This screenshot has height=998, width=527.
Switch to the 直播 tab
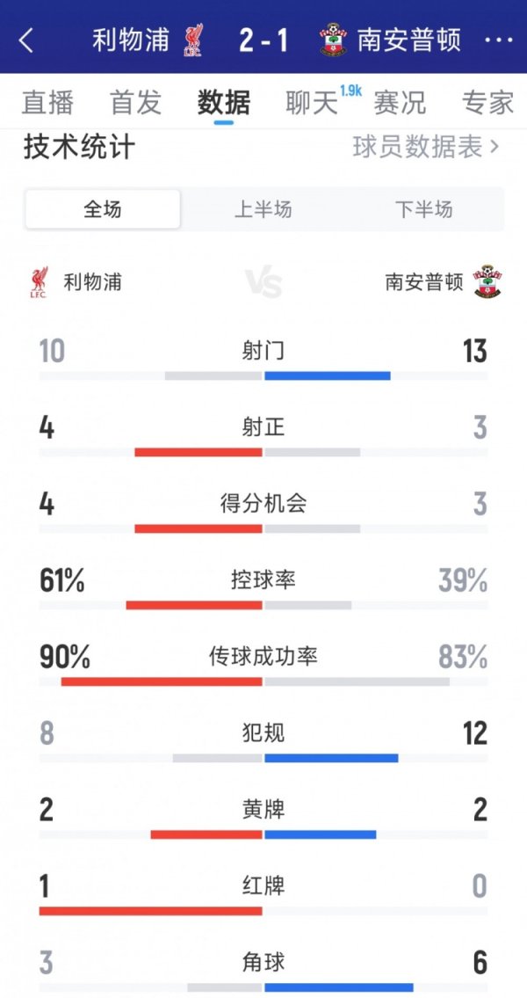[47, 102]
